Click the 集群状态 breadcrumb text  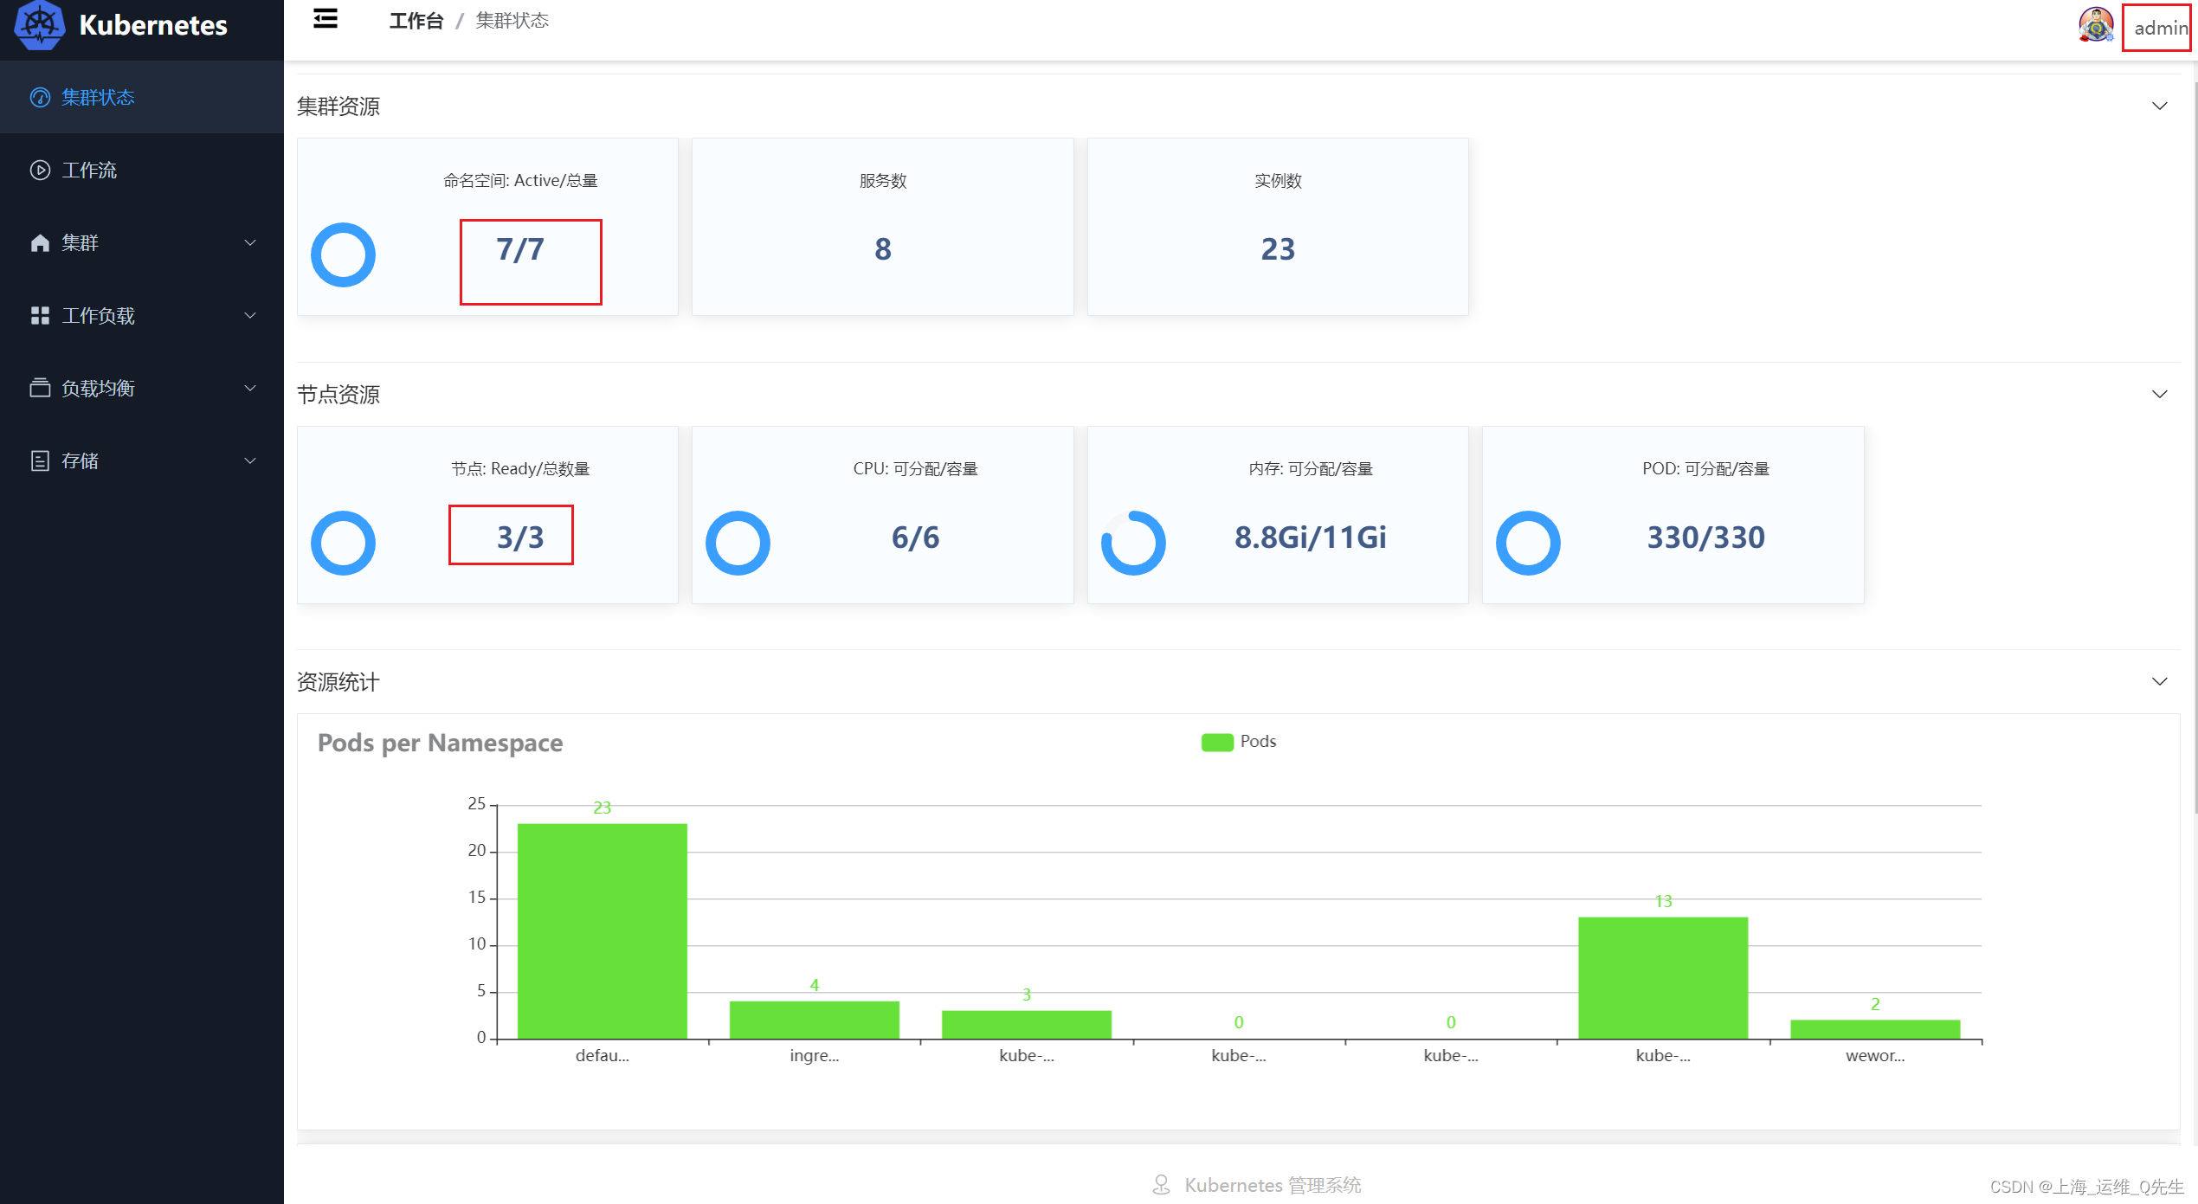click(x=512, y=21)
